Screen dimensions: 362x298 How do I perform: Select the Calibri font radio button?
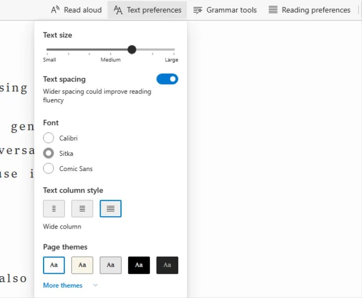(x=49, y=138)
